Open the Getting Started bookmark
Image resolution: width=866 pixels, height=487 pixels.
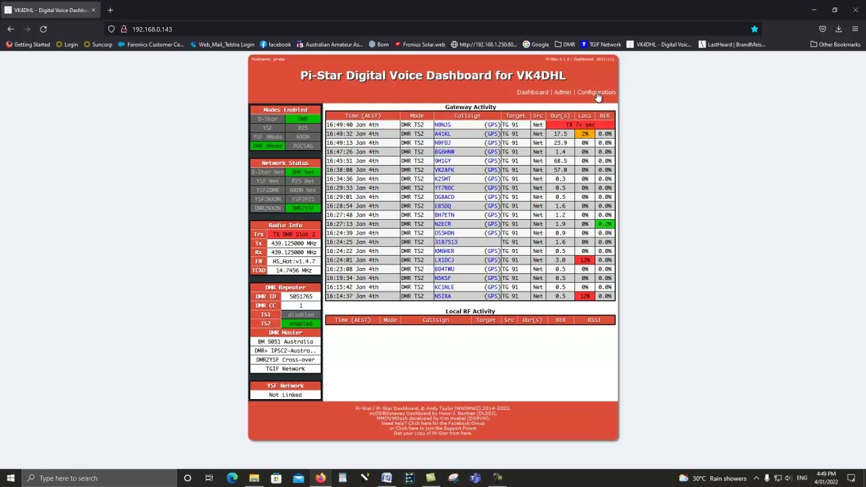(x=28, y=45)
